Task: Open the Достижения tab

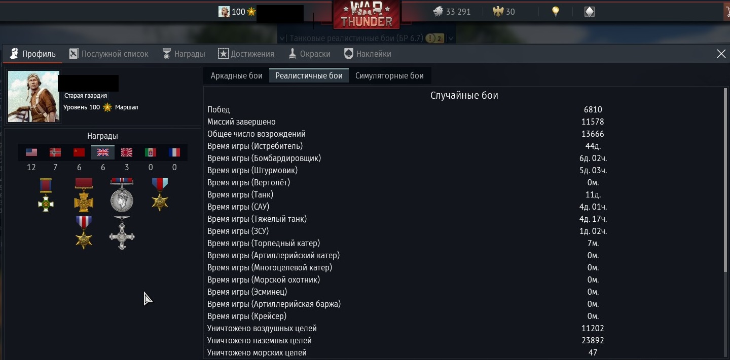Action: pos(246,54)
